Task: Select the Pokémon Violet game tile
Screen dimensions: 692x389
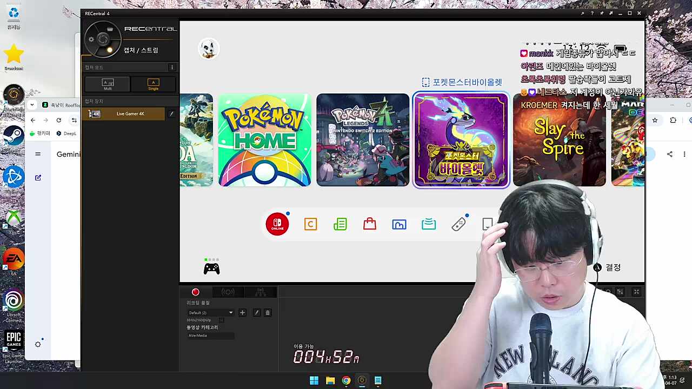Action: click(461, 140)
